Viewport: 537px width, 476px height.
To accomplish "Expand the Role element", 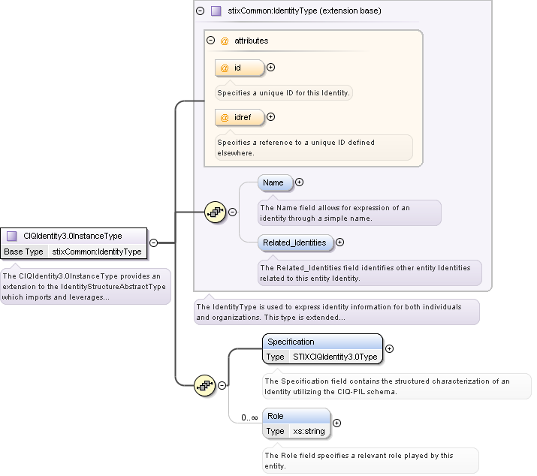I will pos(336,423).
